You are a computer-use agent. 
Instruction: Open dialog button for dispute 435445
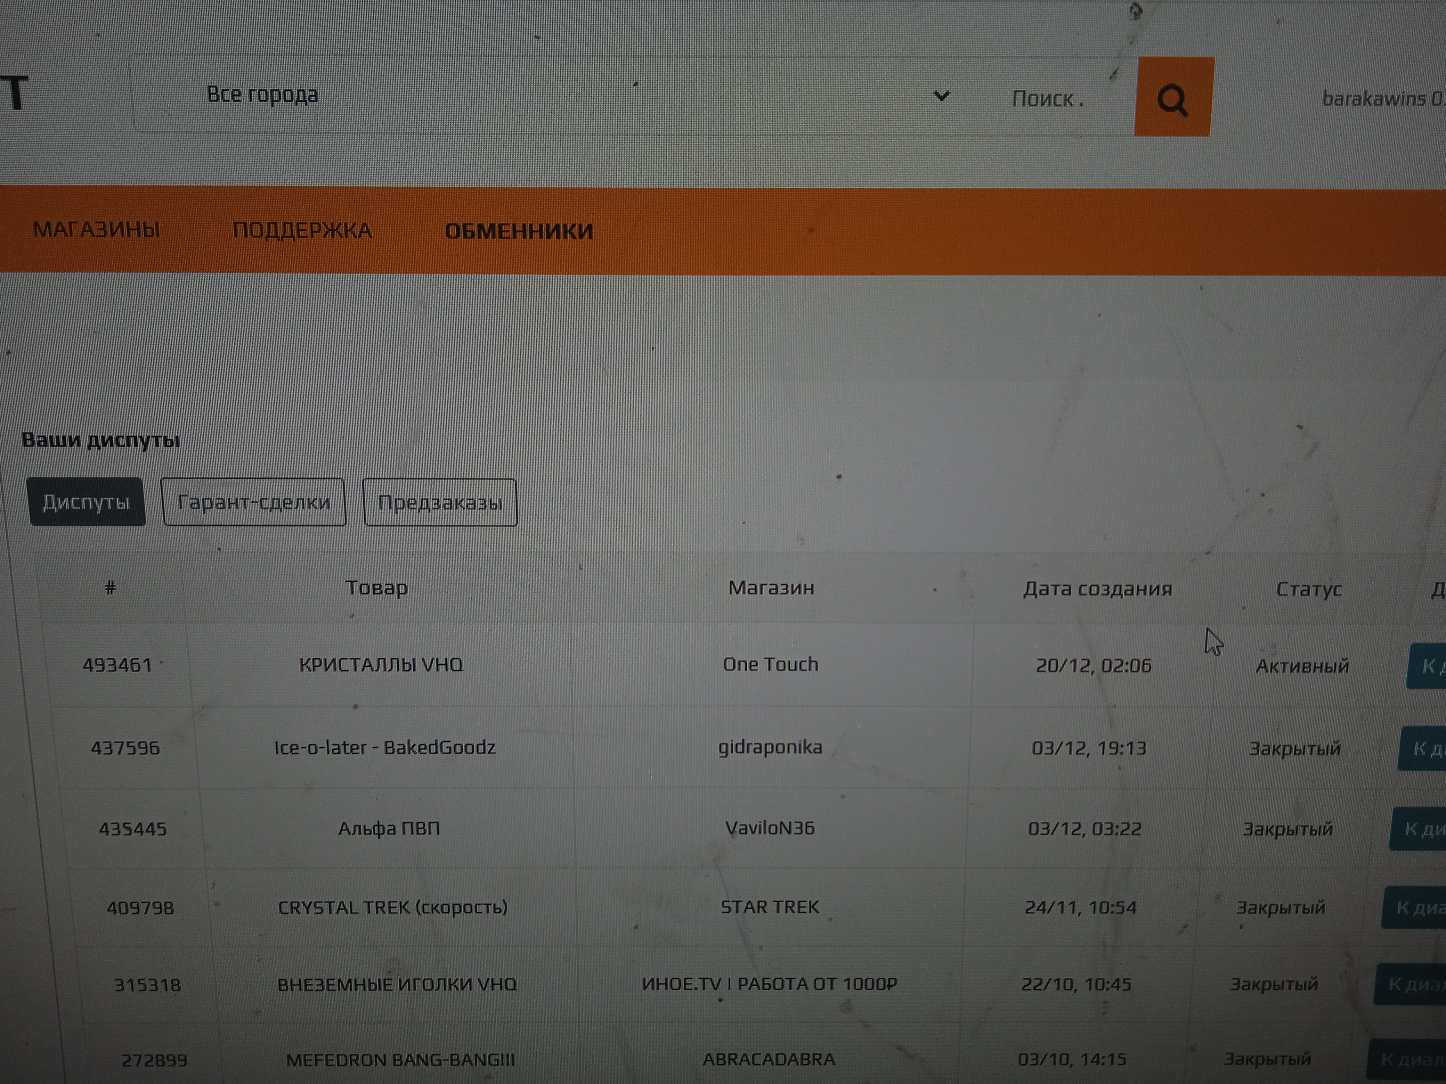(1418, 829)
